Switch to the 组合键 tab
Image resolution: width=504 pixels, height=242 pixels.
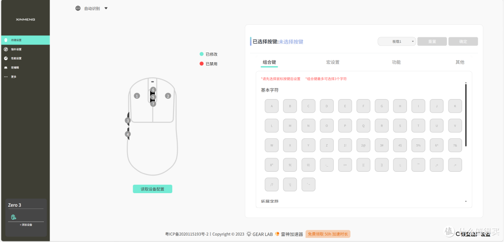pos(269,62)
